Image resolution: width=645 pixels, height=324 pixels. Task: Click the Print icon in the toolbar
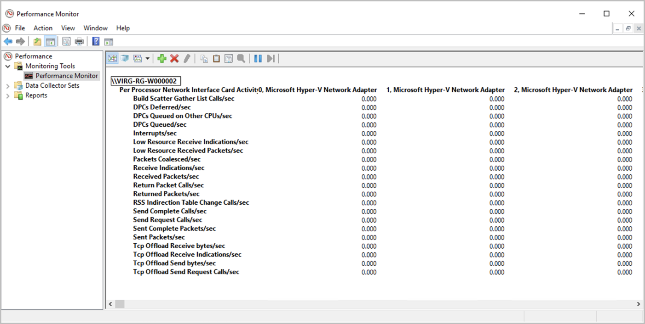coord(79,42)
